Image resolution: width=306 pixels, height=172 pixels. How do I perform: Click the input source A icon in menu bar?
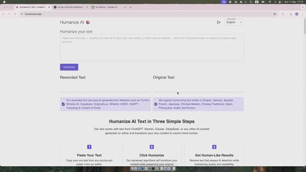(257, 2)
